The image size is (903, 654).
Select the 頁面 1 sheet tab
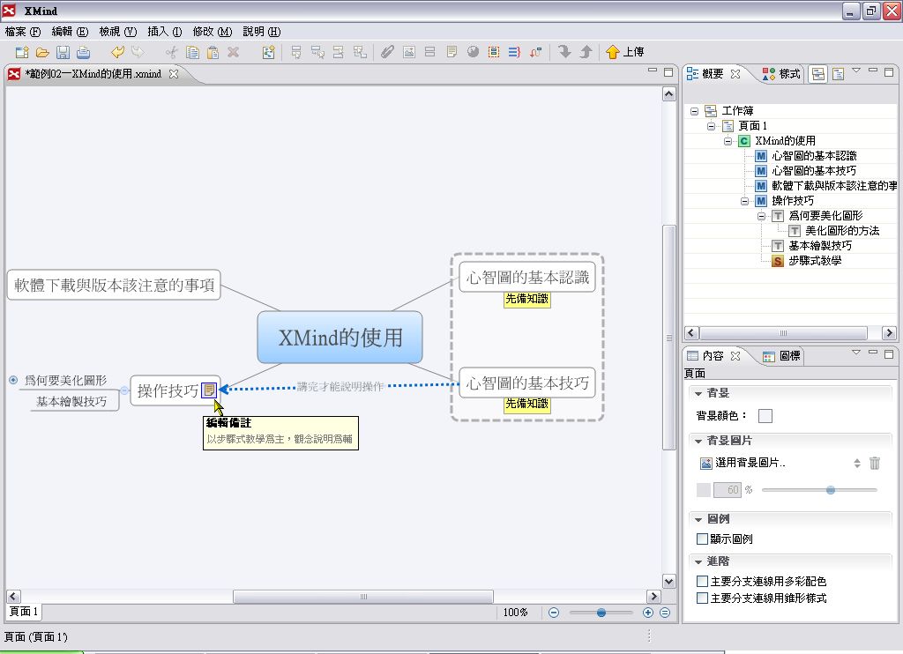pos(24,612)
